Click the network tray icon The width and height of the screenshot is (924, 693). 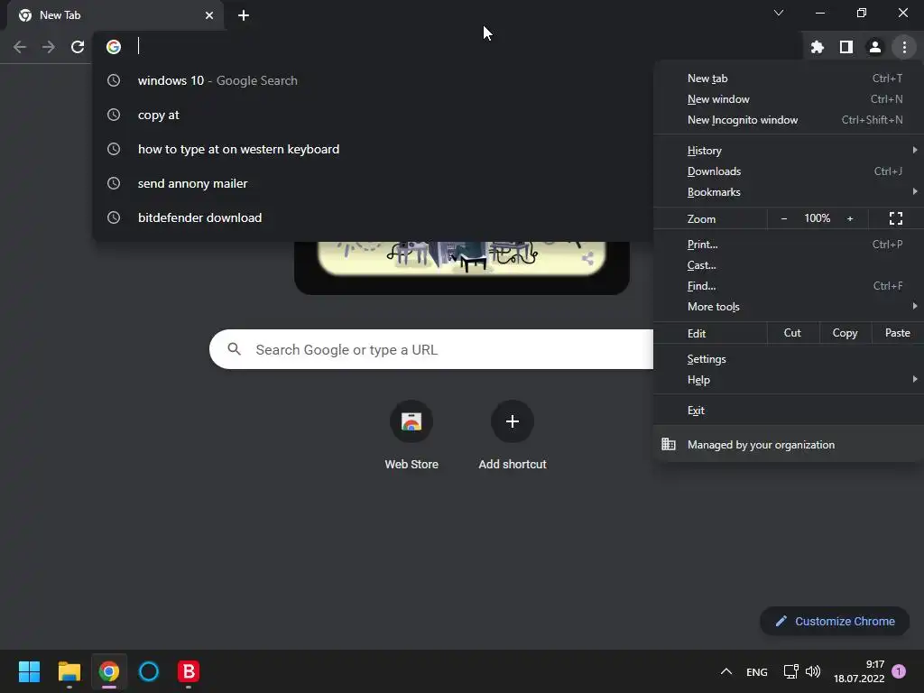pos(790,671)
